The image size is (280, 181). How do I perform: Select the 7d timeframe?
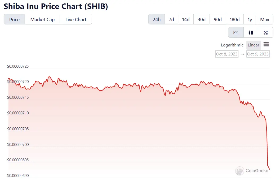pos(171,19)
